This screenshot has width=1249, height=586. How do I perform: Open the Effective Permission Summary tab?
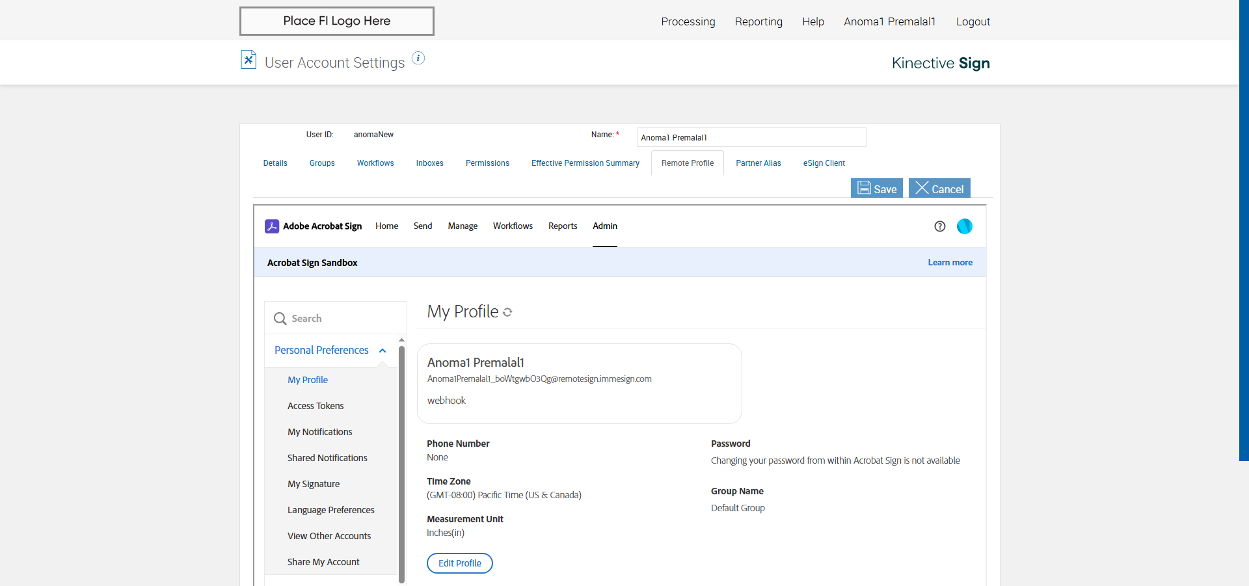(x=585, y=163)
